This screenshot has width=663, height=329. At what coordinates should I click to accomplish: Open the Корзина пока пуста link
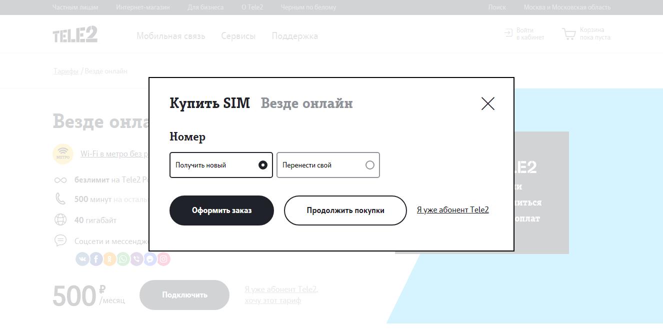tap(595, 33)
